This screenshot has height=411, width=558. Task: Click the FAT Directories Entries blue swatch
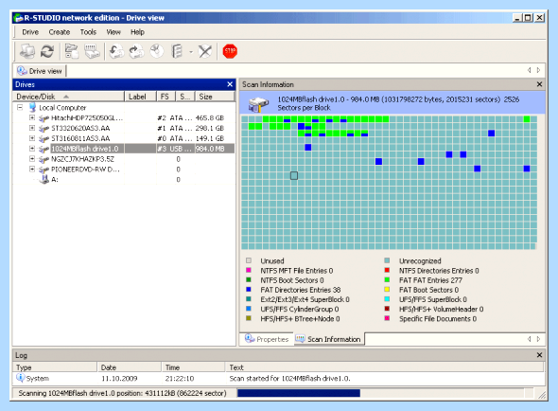tap(249, 290)
